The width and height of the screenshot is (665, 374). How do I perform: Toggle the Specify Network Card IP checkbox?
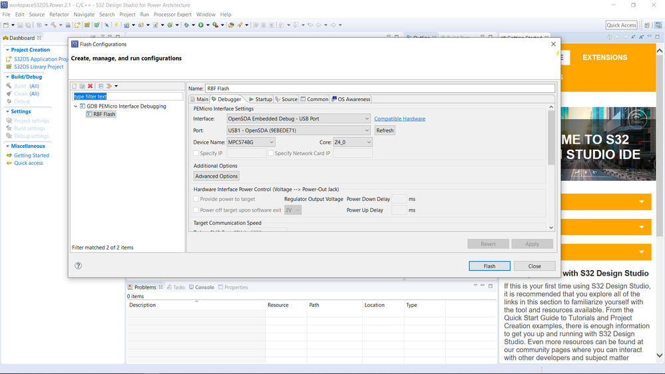270,153
